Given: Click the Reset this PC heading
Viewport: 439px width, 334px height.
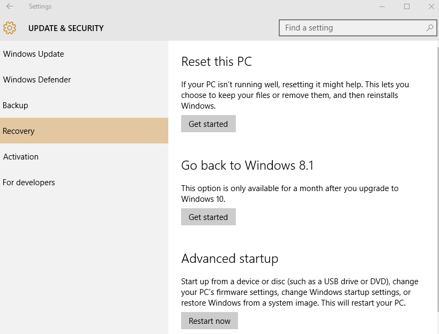Looking at the screenshot, I should (217, 62).
